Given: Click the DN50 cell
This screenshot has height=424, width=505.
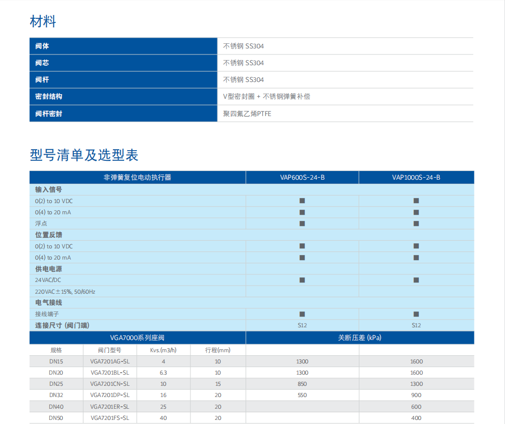Looking at the screenshot, I should (56, 418).
